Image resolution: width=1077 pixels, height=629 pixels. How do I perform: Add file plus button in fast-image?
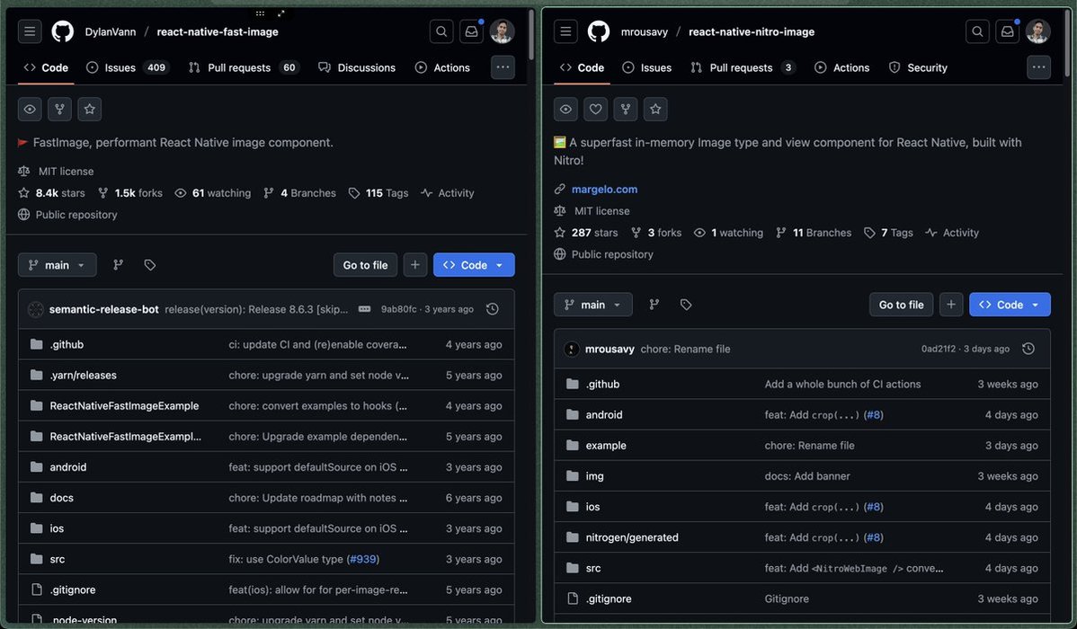coord(414,265)
